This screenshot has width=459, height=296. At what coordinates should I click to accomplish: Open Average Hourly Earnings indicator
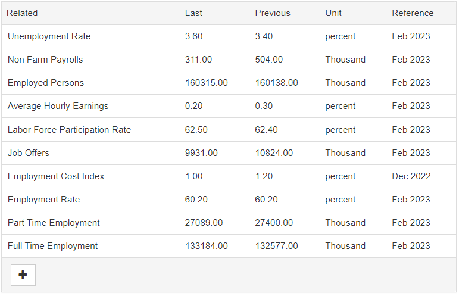click(x=58, y=106)
